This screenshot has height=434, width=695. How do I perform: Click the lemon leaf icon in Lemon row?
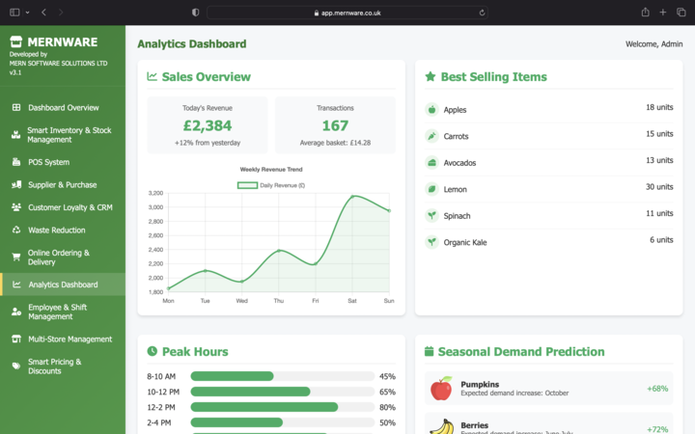431,189
